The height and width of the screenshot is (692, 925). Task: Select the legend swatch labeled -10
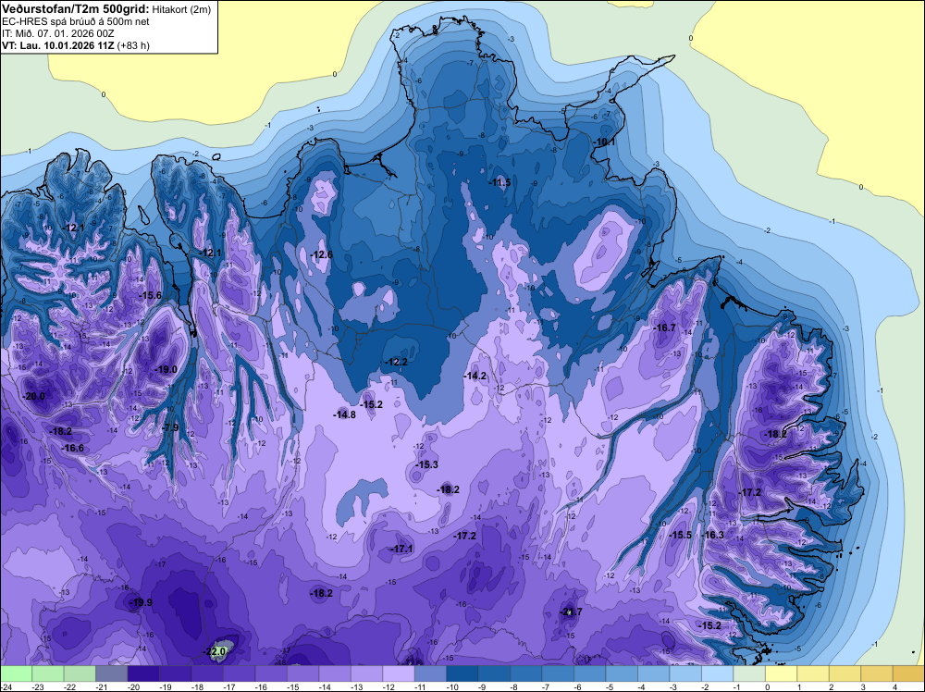click(x=462, y=673)
